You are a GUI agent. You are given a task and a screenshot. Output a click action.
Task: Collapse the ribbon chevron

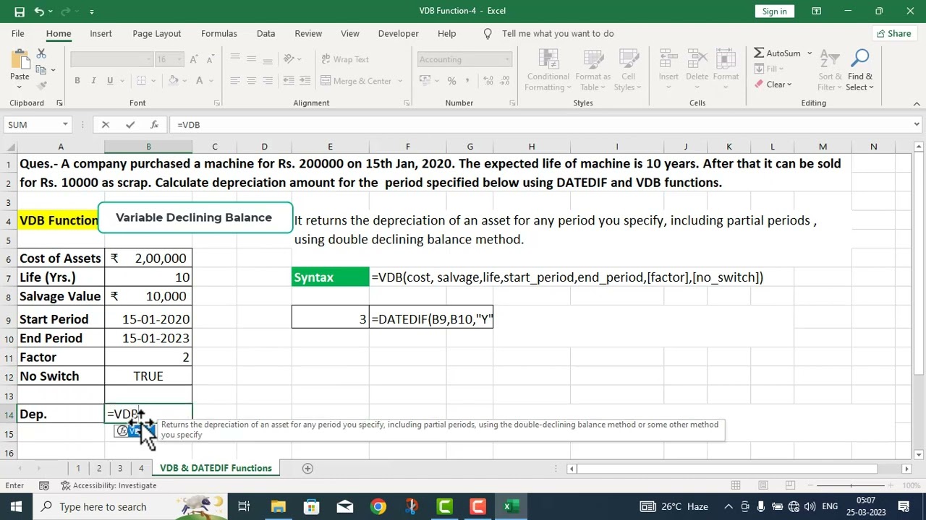[x=917, y=103]
